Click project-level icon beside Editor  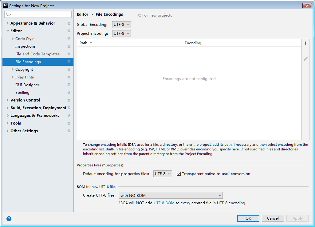(x=69, y=31)
